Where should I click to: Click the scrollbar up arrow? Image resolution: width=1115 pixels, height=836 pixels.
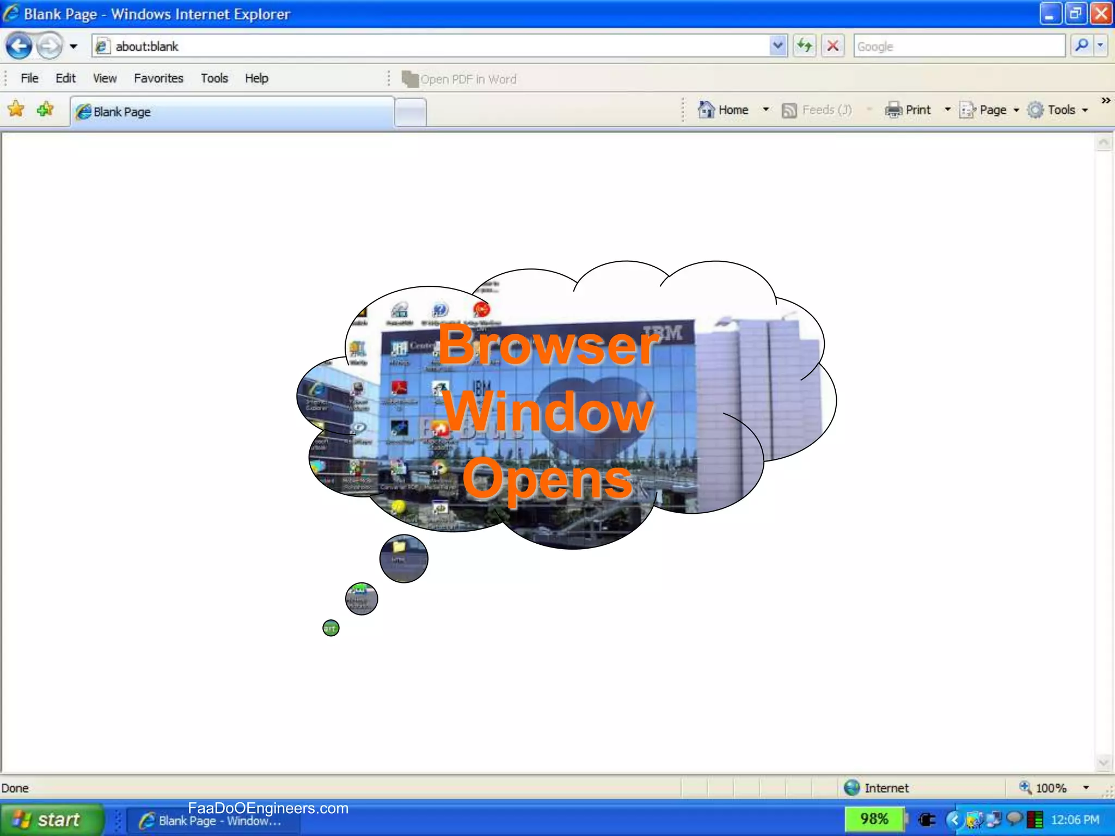[x=1104, y=143]
